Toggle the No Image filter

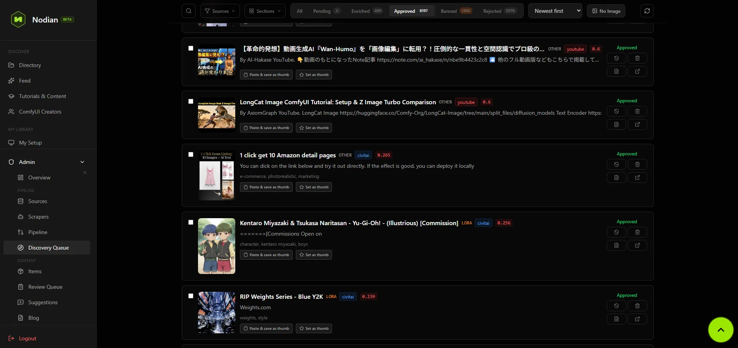(606, 11)
